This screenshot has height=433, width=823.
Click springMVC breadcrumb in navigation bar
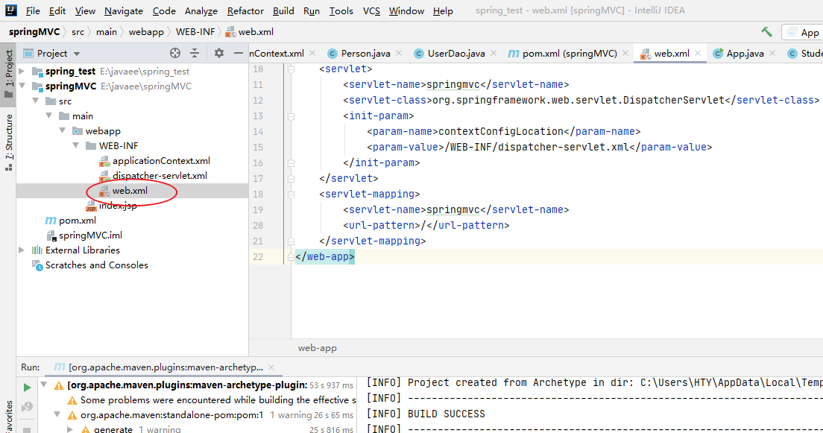point(34,32)
